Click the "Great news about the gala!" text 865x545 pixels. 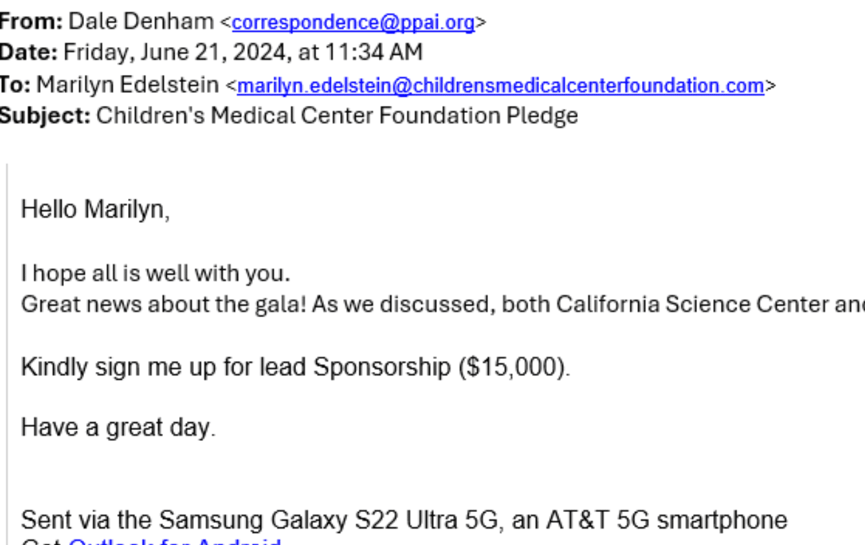point(164,304)
